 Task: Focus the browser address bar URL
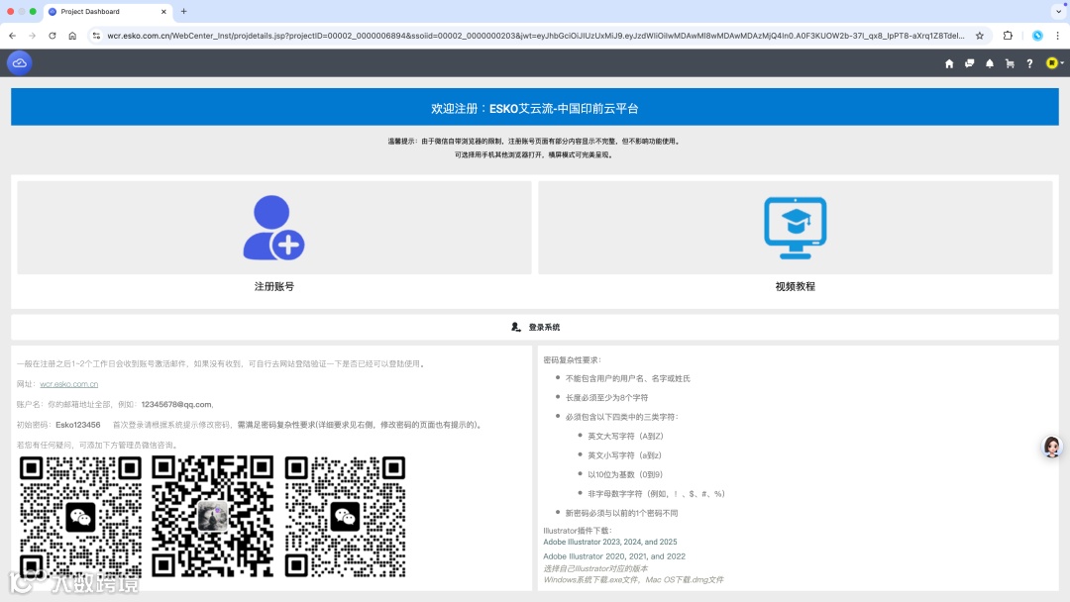(536, 36)
